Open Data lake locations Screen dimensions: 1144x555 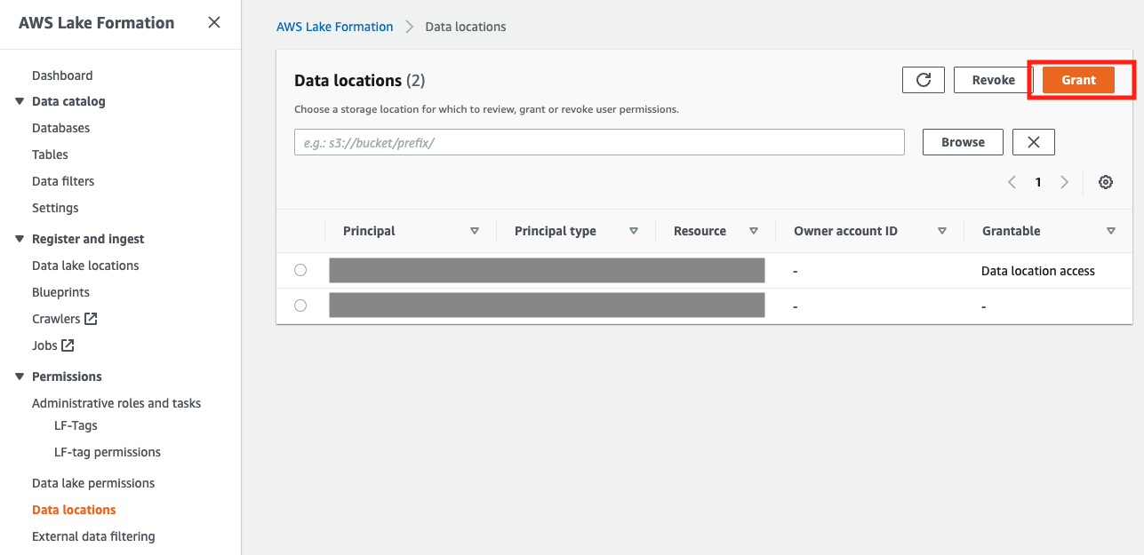[x=85, y=266]
